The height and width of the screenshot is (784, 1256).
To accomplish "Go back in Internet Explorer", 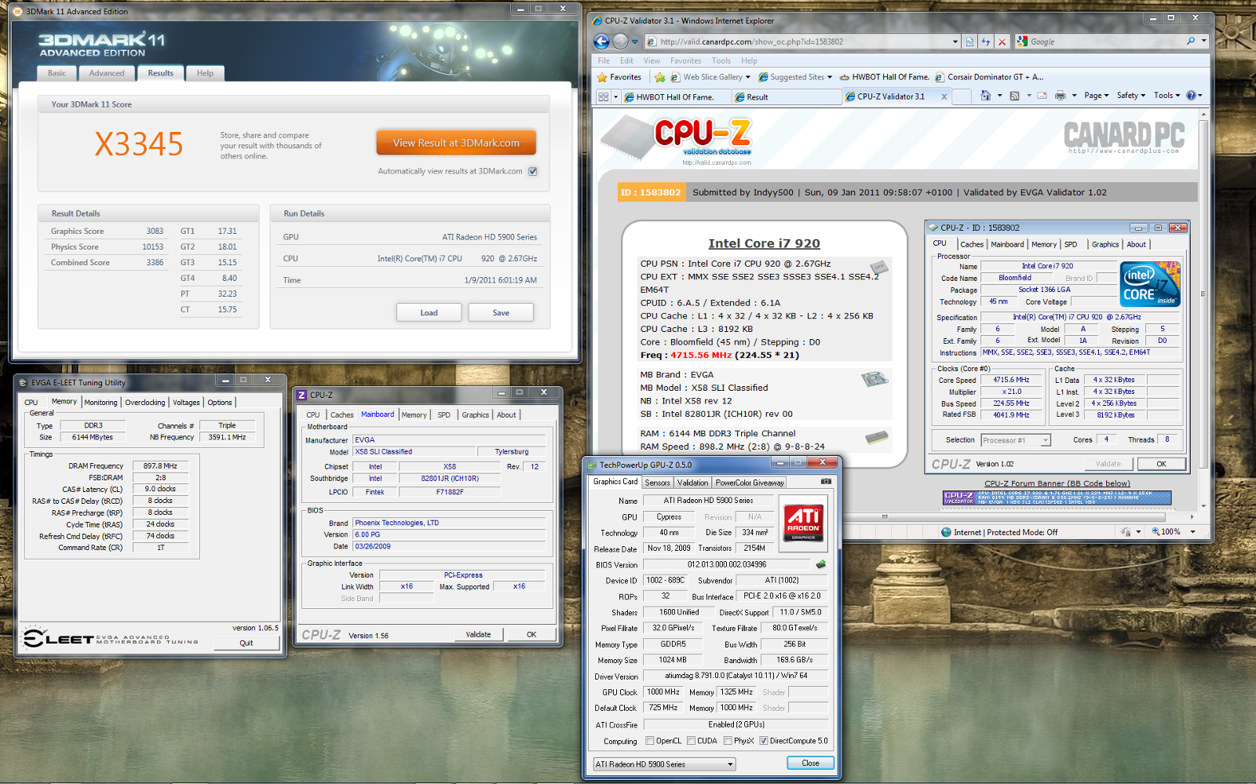I will coord(601,42).
